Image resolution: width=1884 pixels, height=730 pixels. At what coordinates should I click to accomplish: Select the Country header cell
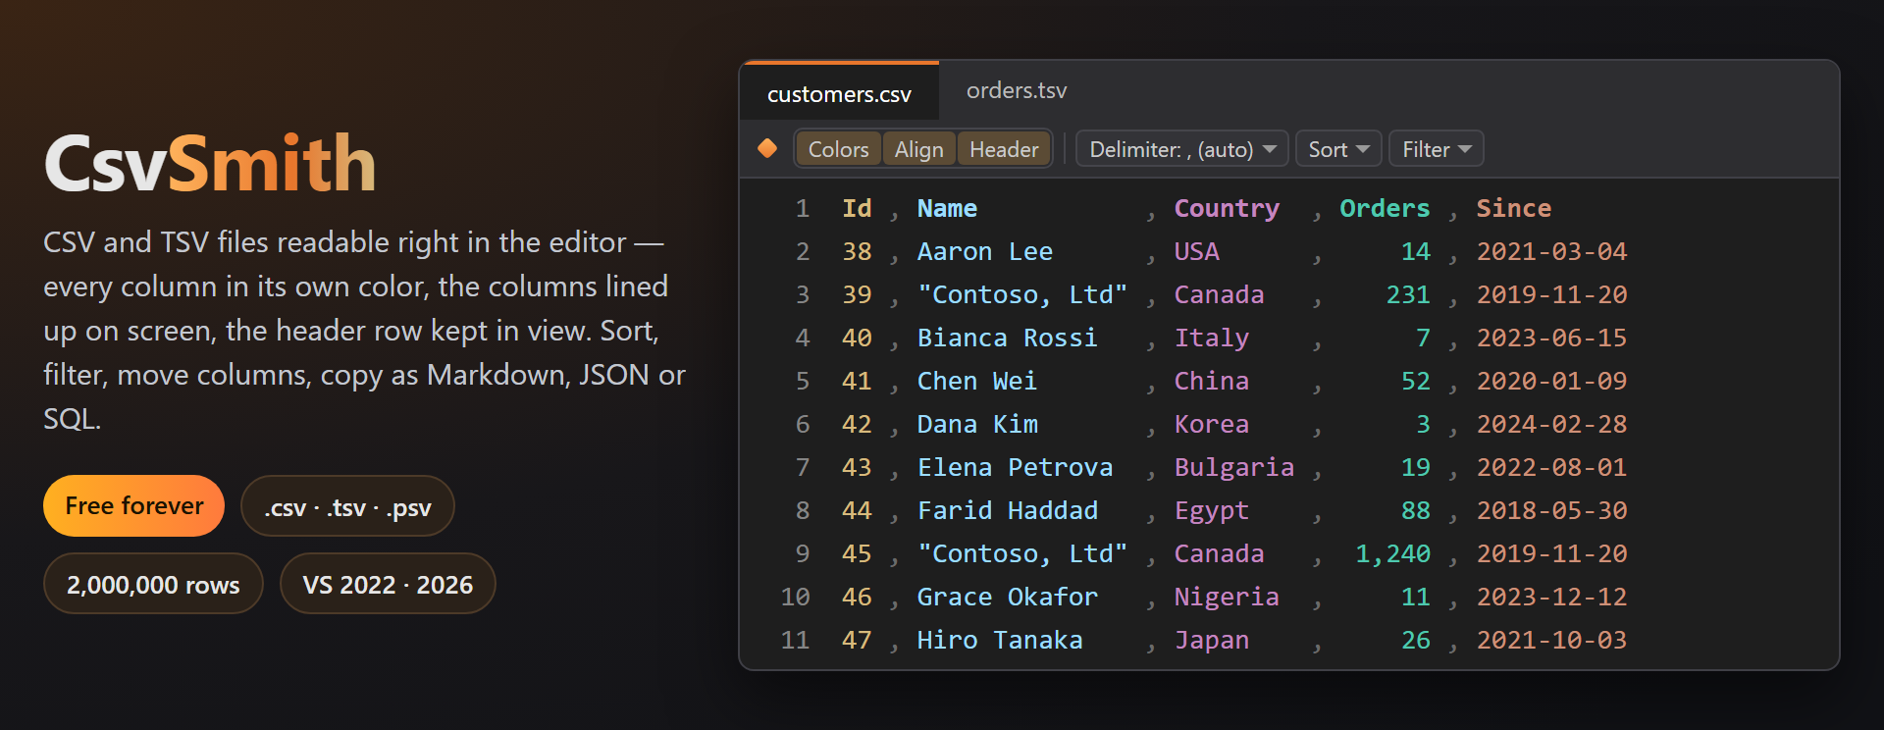click(1227, 208)
